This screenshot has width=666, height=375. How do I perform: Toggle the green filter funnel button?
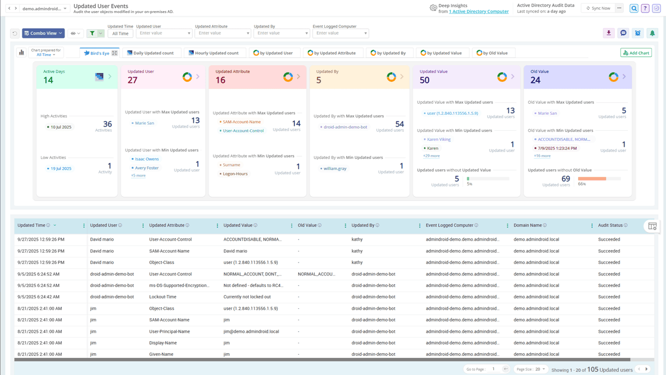coord(95,33)
